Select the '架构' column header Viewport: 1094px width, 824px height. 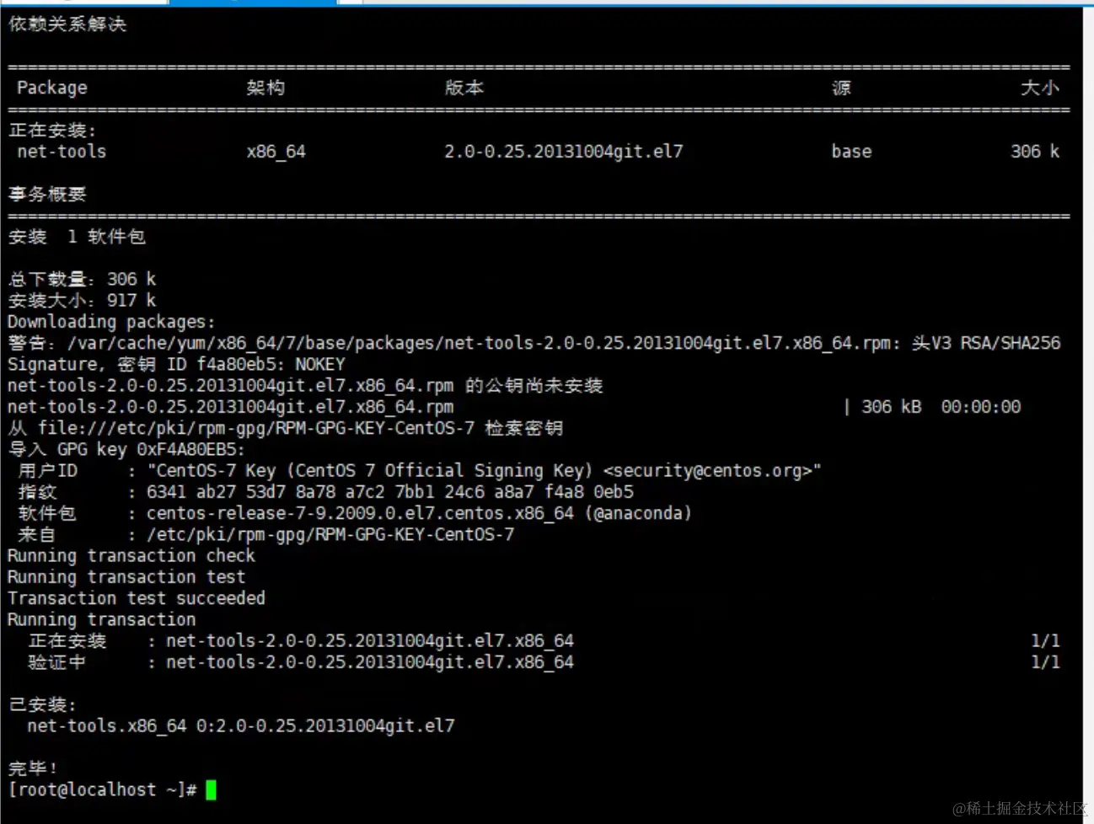(265, 88)
